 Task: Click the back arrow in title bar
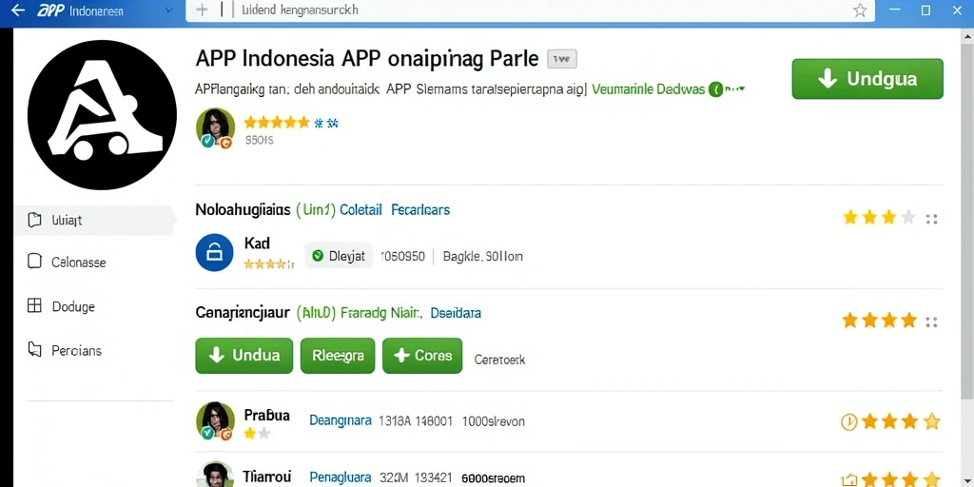pyautogui.click(x=18, y=10)
